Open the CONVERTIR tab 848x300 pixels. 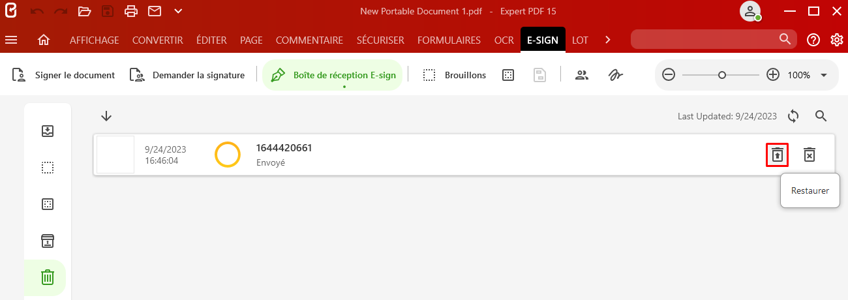pos(158,40)
